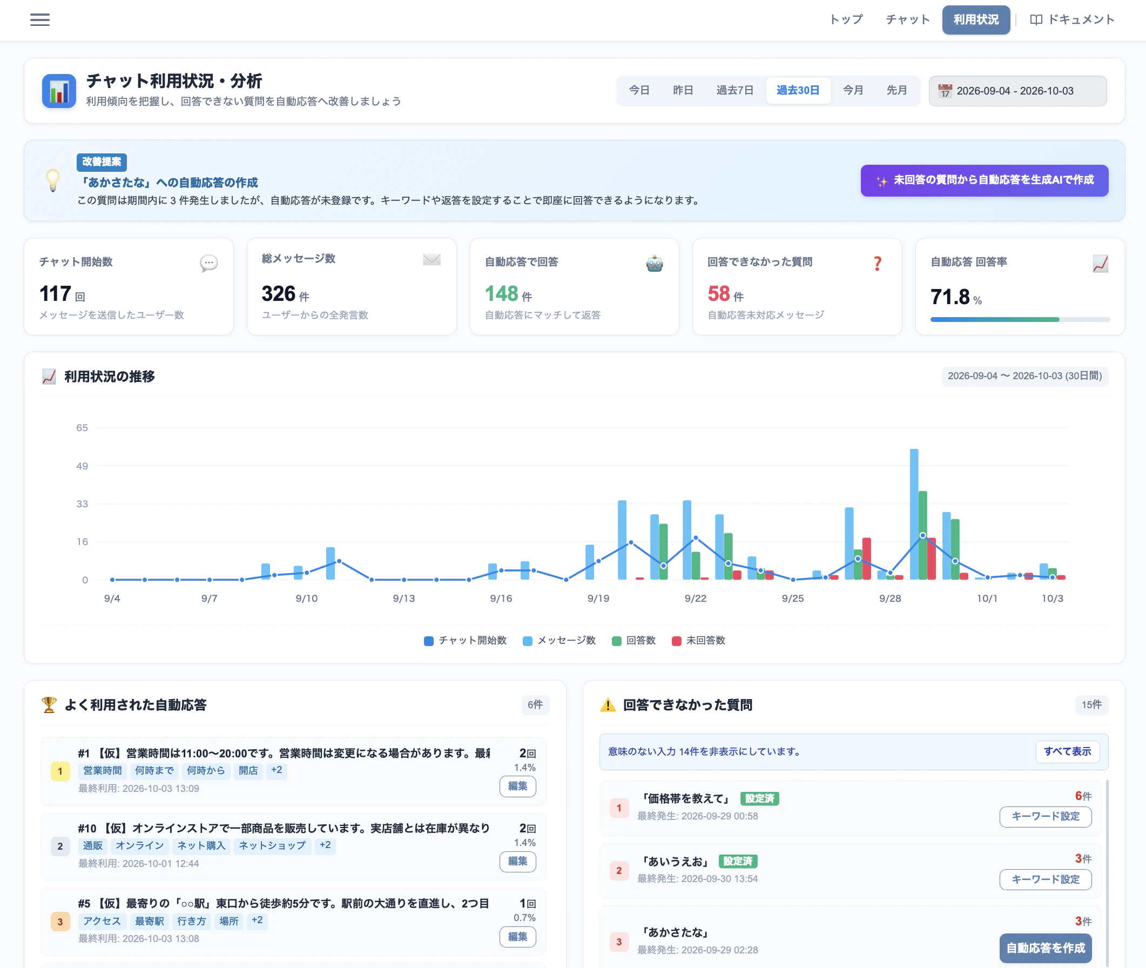Click the robot icon in 自動応答で回答 card

coord(655,264)
